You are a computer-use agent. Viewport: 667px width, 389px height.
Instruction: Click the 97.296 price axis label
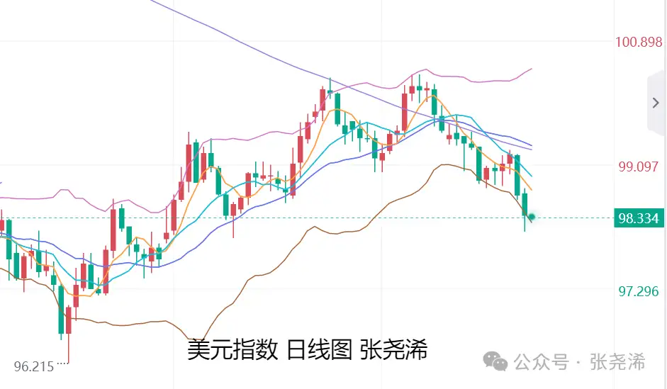point(639,291)
